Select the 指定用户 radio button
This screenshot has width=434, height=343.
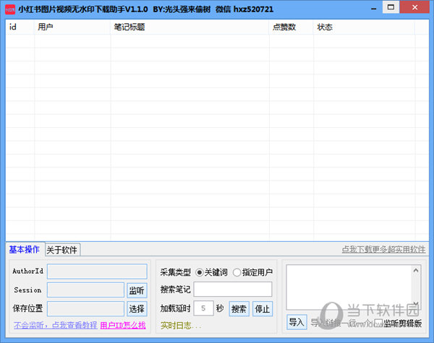[237, 272]
